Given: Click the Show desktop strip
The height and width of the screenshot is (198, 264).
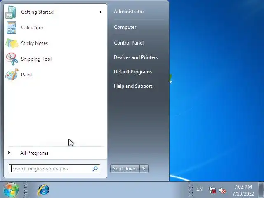Looking at the screenshot, I should click(x=261, y=190).
